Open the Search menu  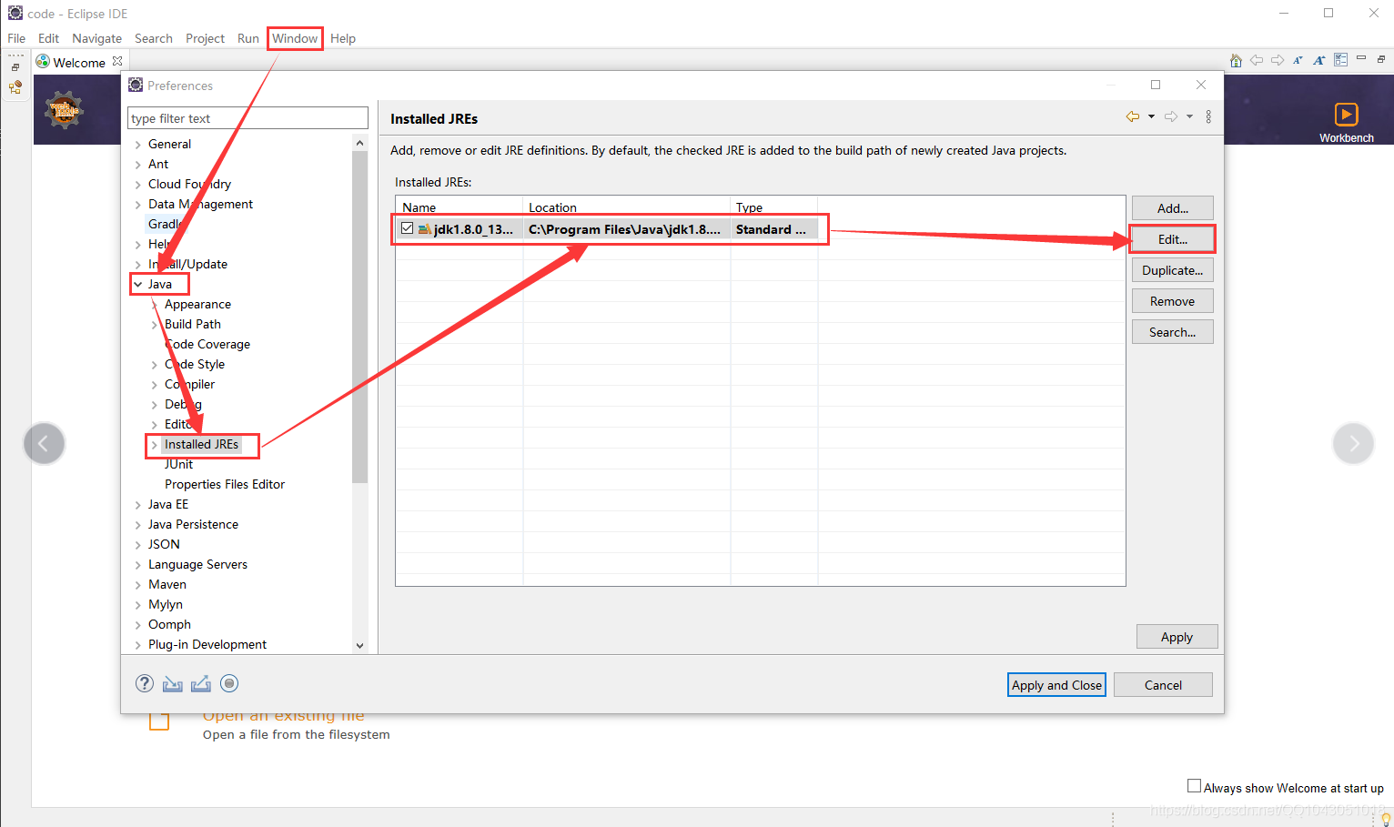(154, 38)
